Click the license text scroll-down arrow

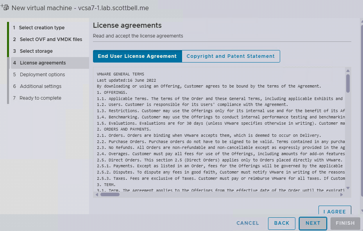348,188
